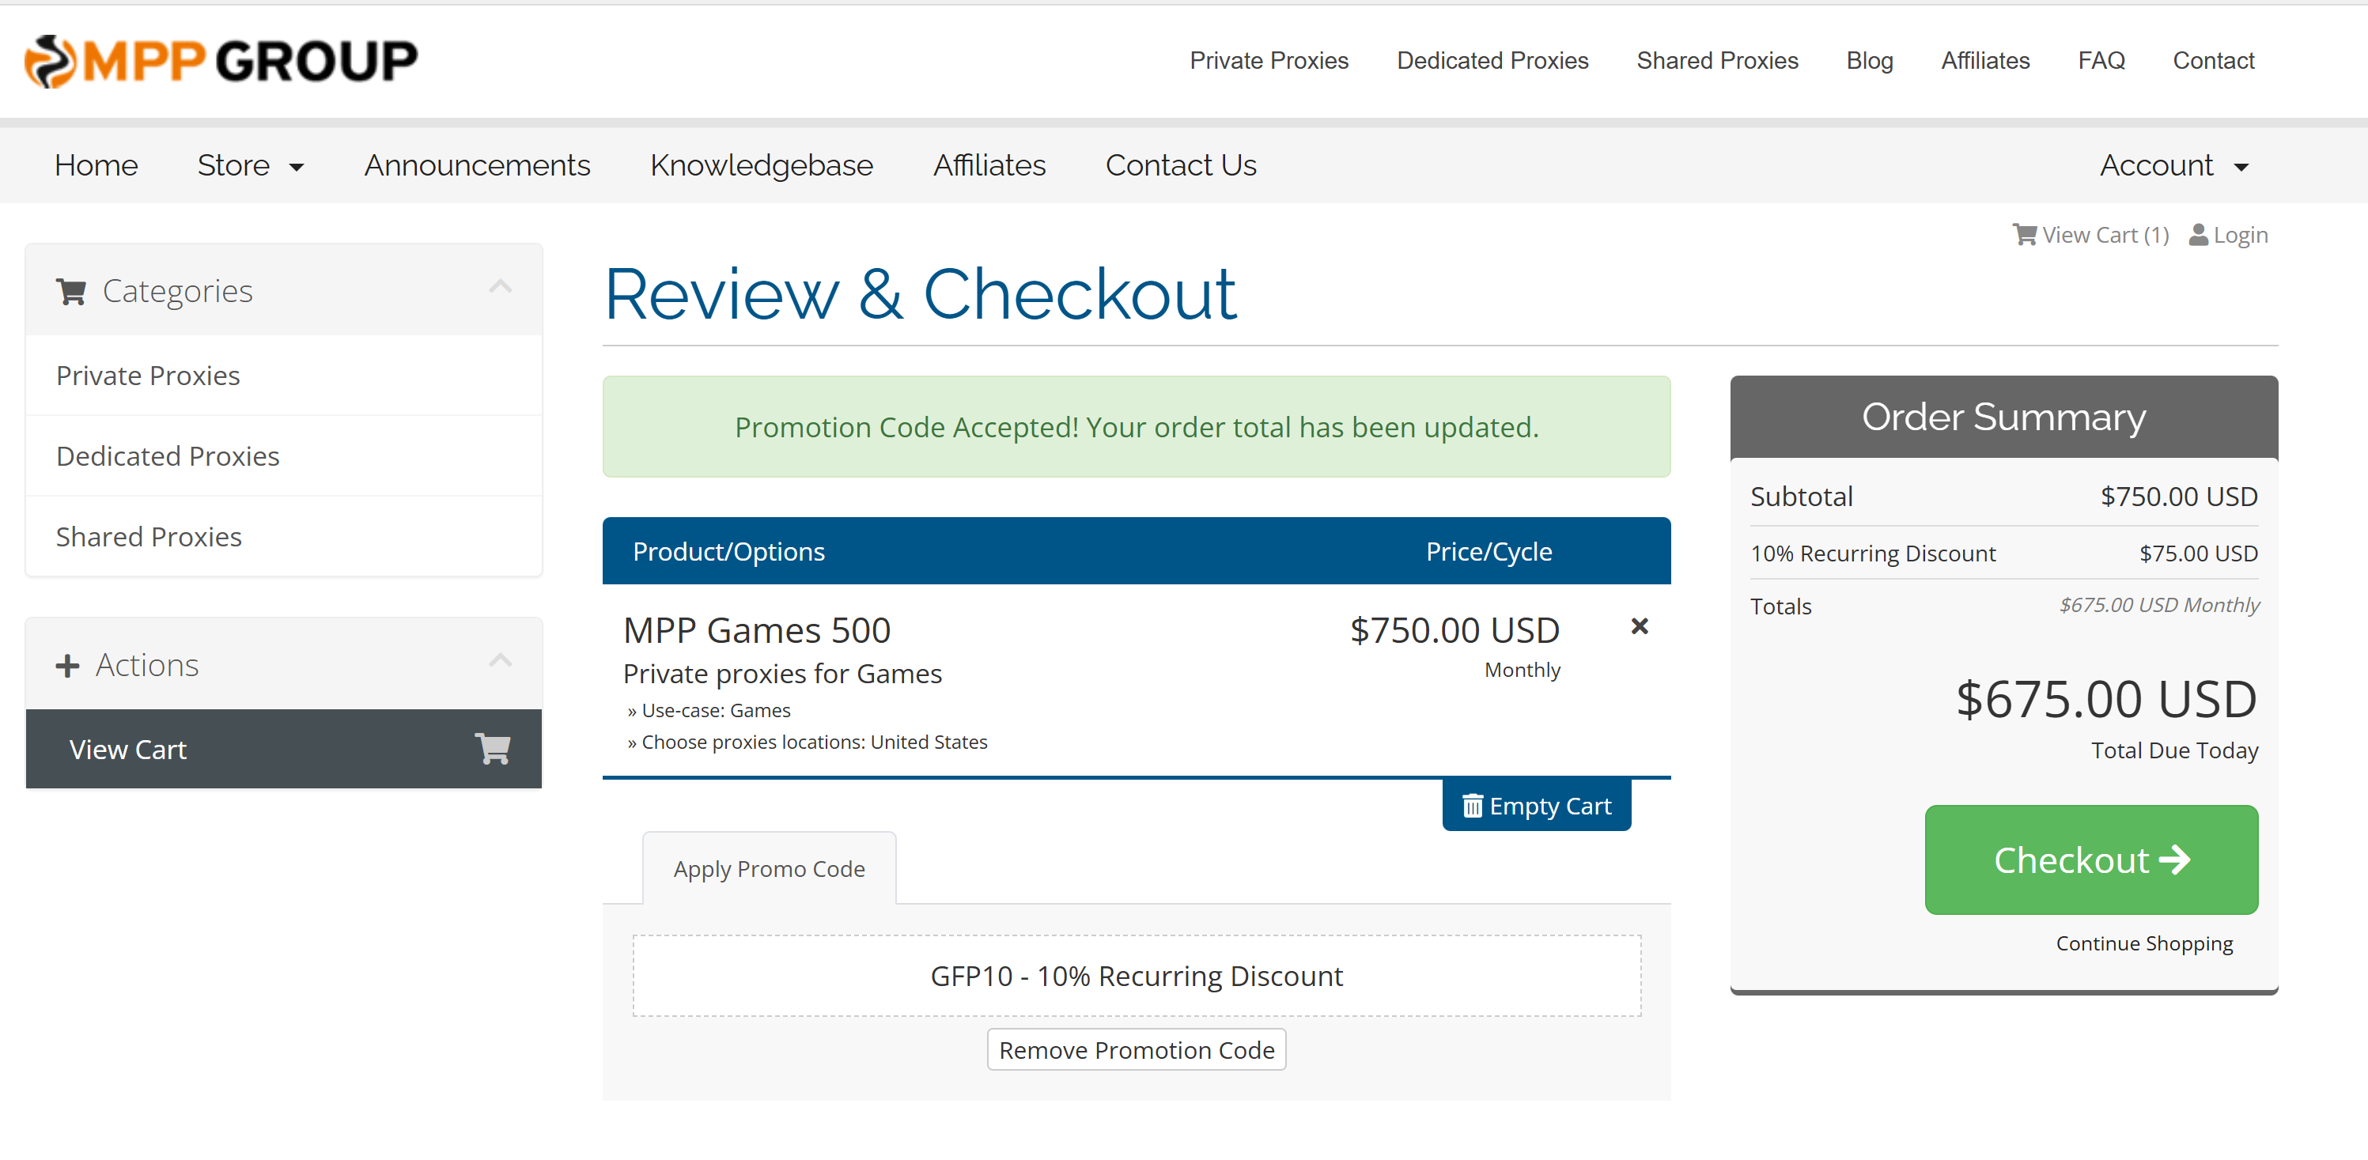Click the $675.00 USD total due amount
Viewport: 2368px width, 1160px height.
[x=2105, y=700]
